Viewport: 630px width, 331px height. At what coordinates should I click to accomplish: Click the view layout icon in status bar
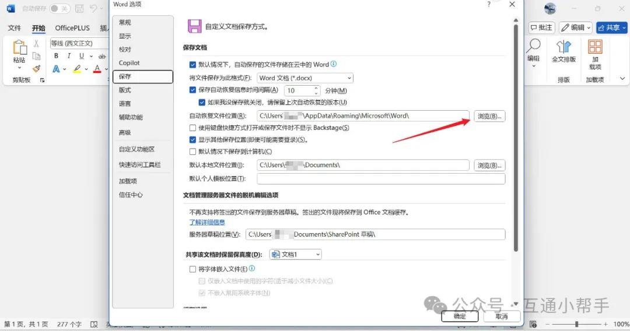pyautogui.click(x=533, y=324)
